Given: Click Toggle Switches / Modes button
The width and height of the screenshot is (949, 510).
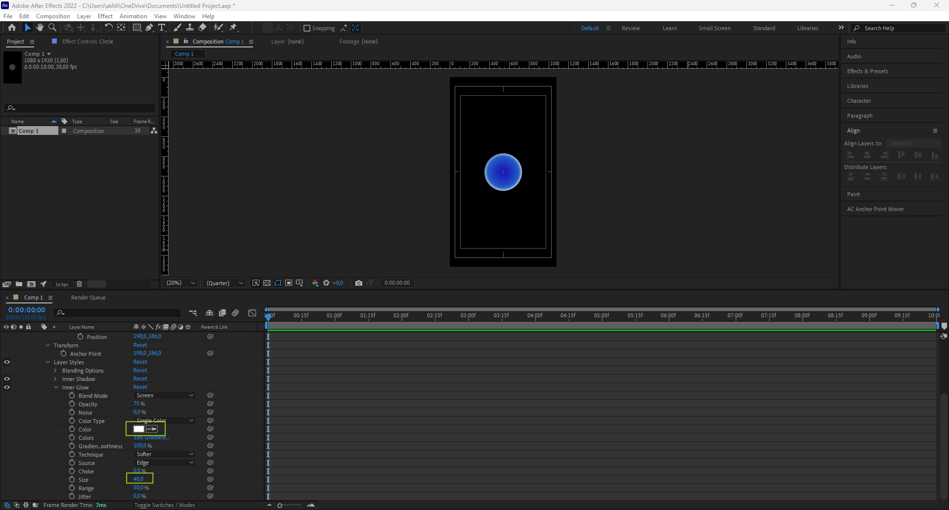Looking at the screenshot, I should [165, 505].
